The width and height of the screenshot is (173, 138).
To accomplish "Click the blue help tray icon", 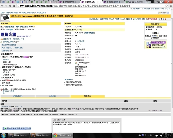I will pyautogui.click(x=142, y=135).
